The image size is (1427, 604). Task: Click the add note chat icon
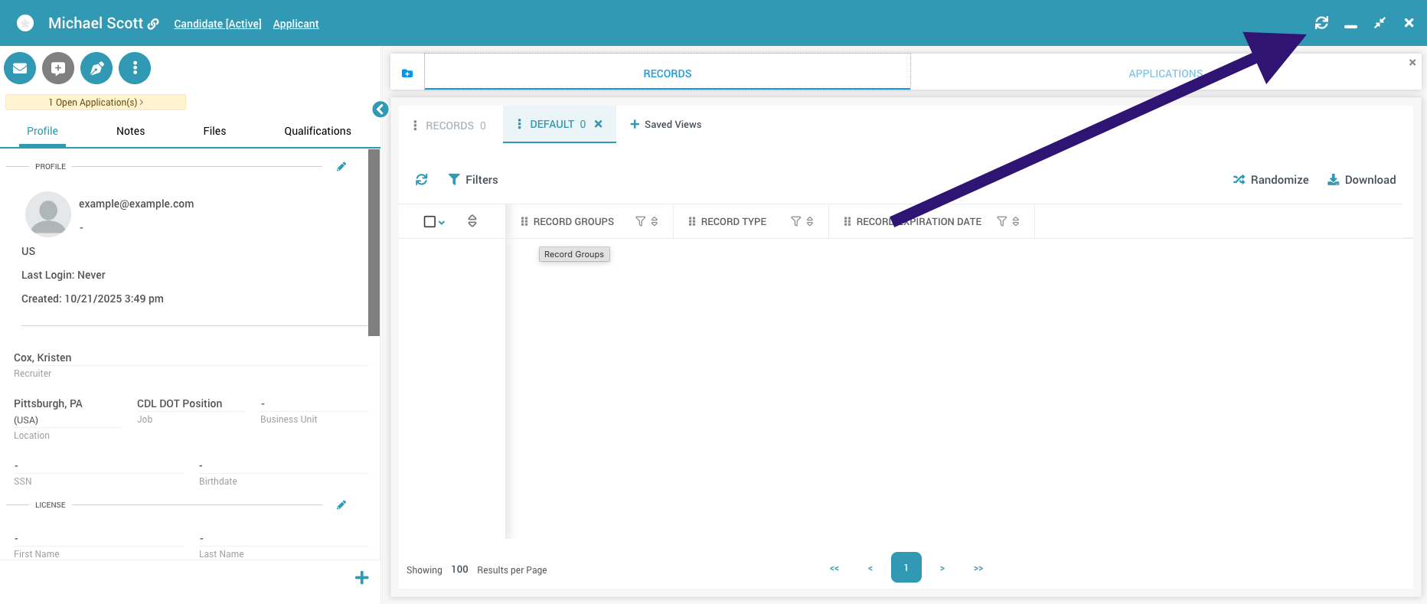click(58, 68)
